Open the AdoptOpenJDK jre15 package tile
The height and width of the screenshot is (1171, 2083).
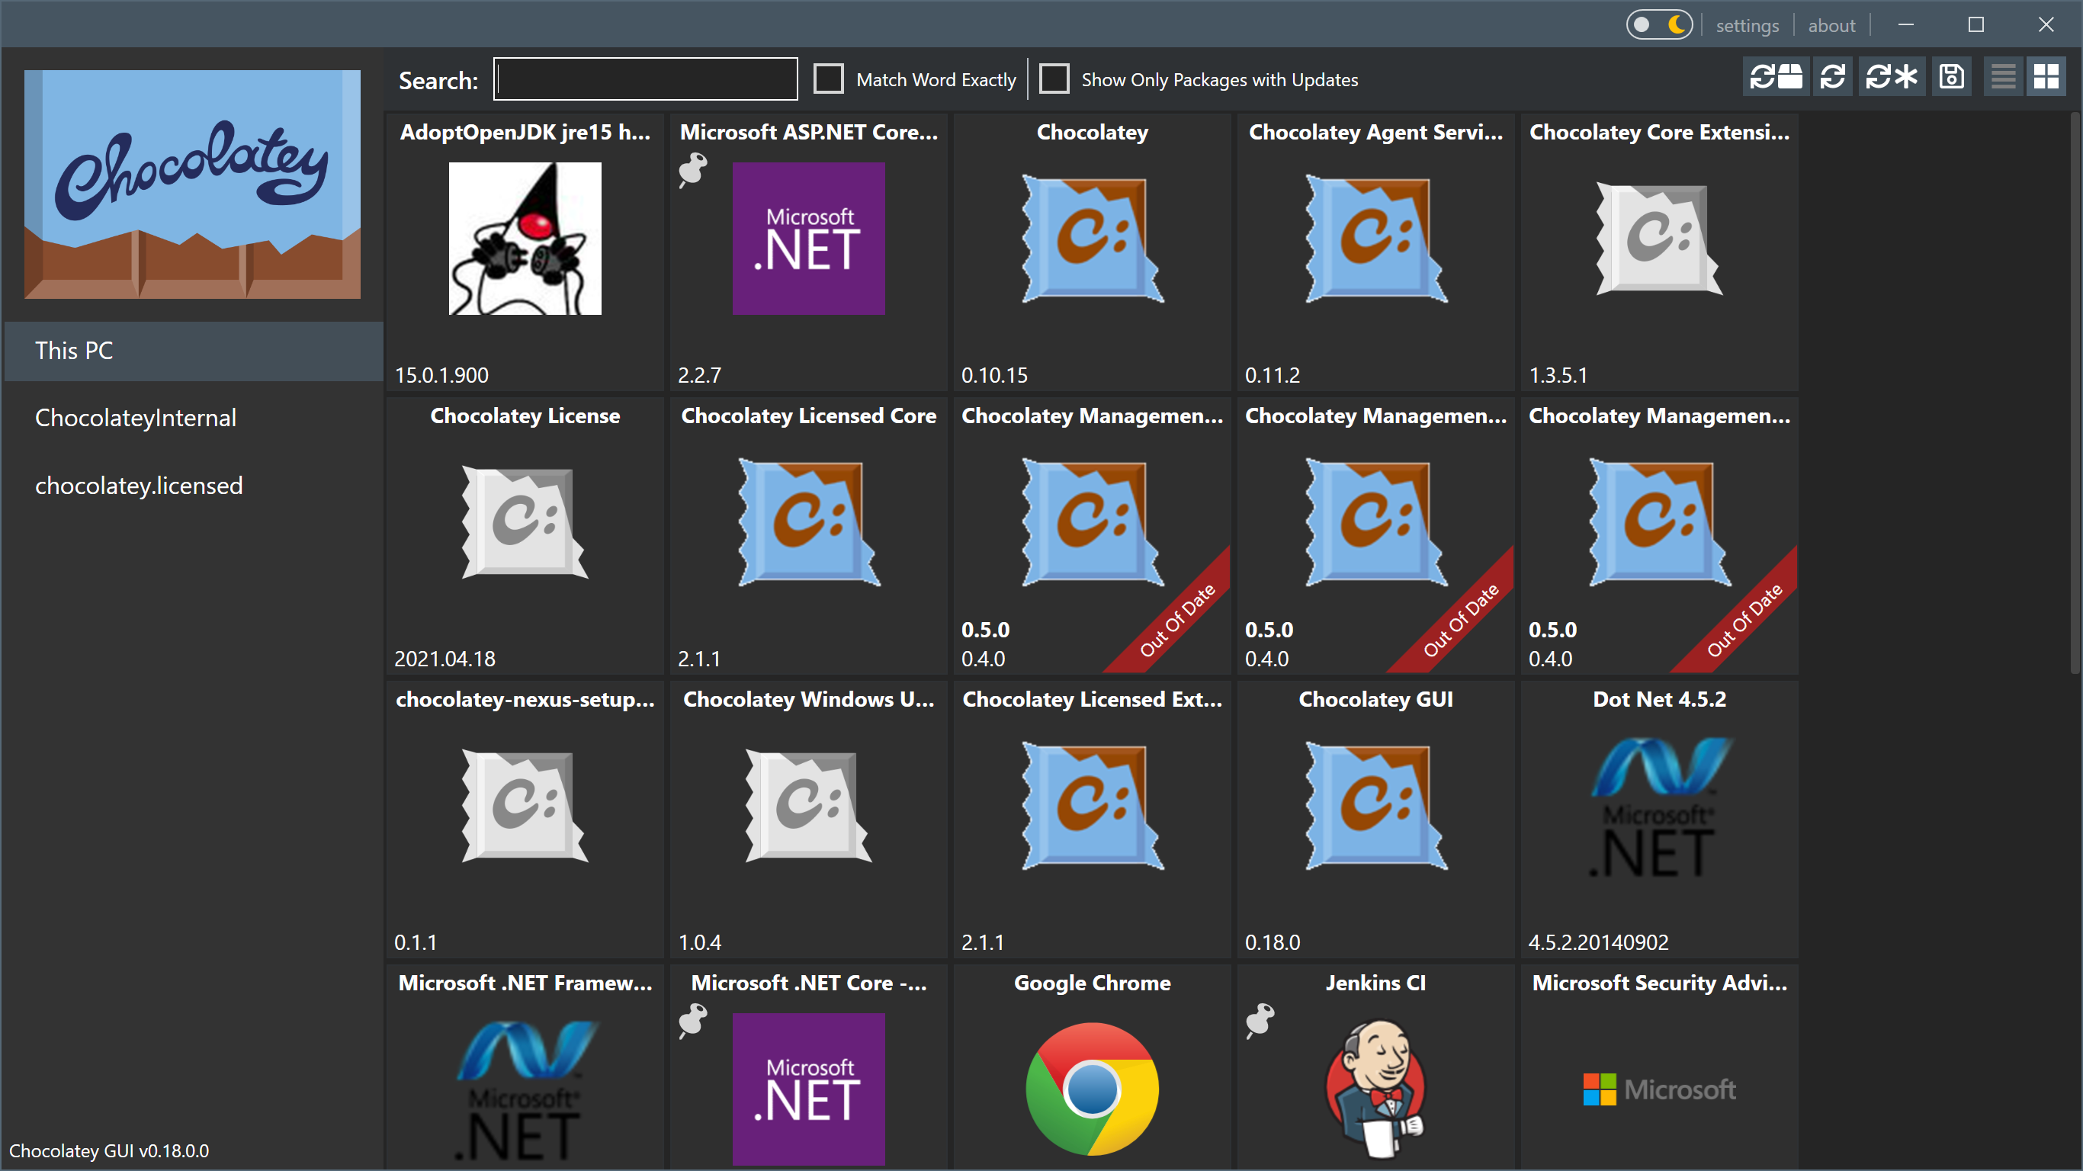coord(525,252)
